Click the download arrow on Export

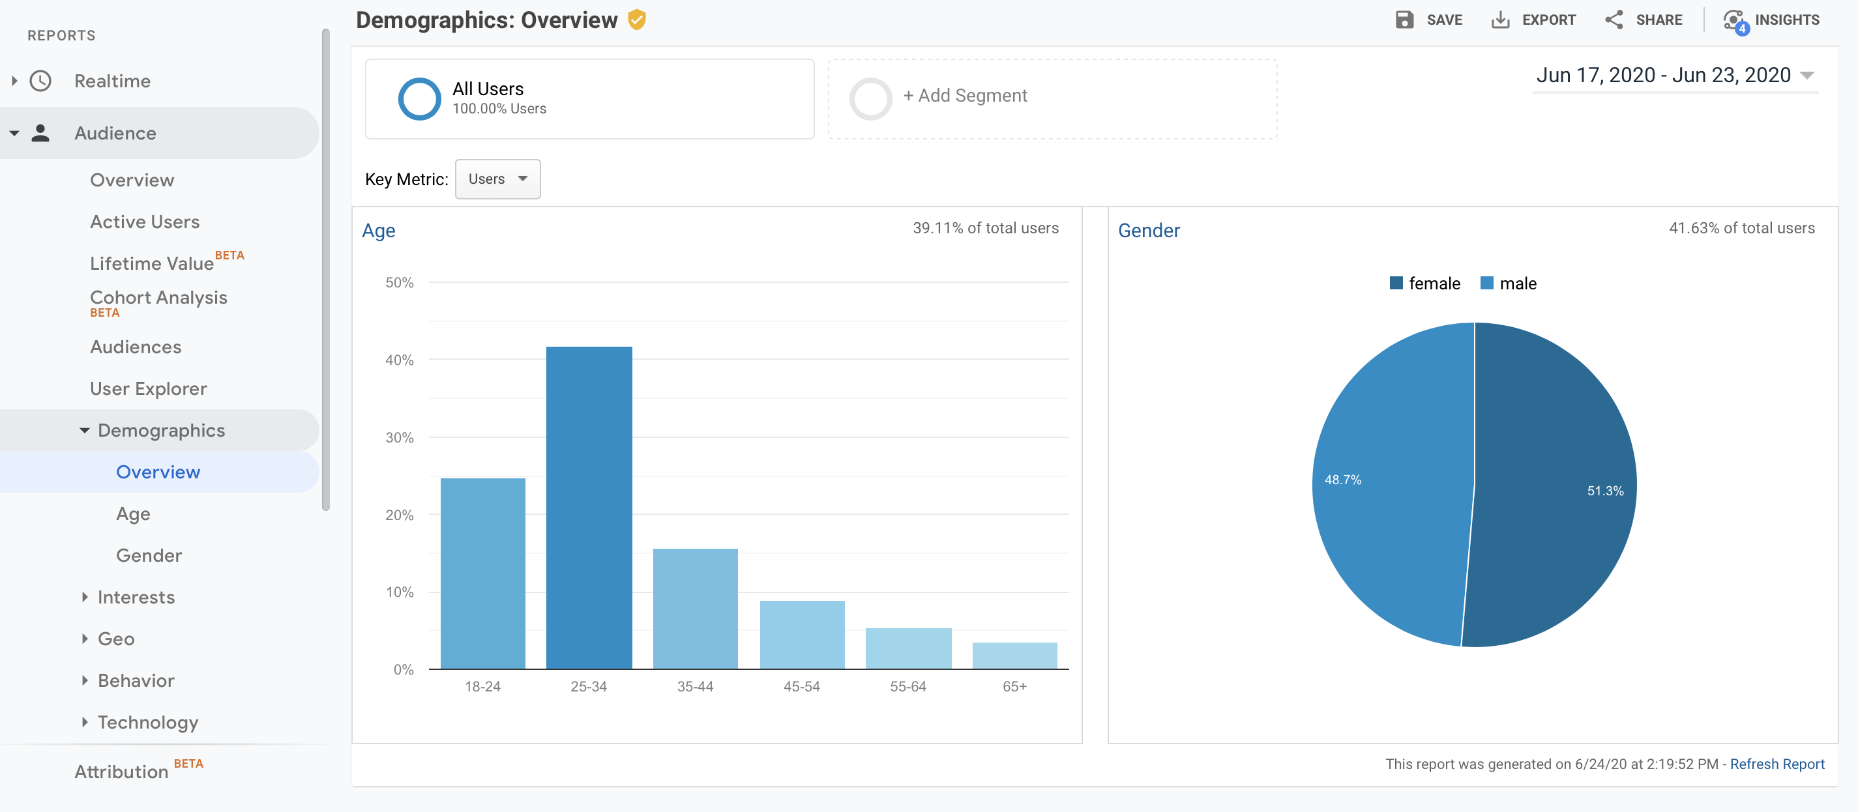click(x=1501, y=20)
